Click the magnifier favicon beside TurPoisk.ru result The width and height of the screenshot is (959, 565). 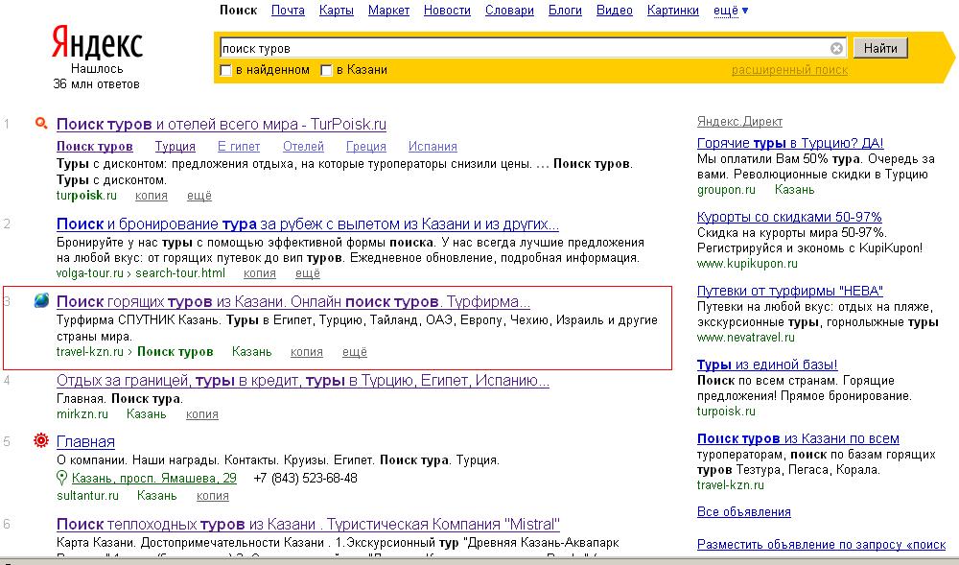click(41, 124)
